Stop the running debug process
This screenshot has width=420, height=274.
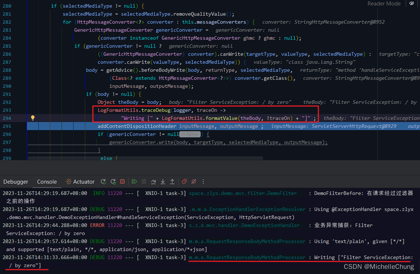pos(122,181)
